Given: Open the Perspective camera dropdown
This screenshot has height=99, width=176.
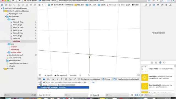Looking at the screenshot, I should pos(61,75).
